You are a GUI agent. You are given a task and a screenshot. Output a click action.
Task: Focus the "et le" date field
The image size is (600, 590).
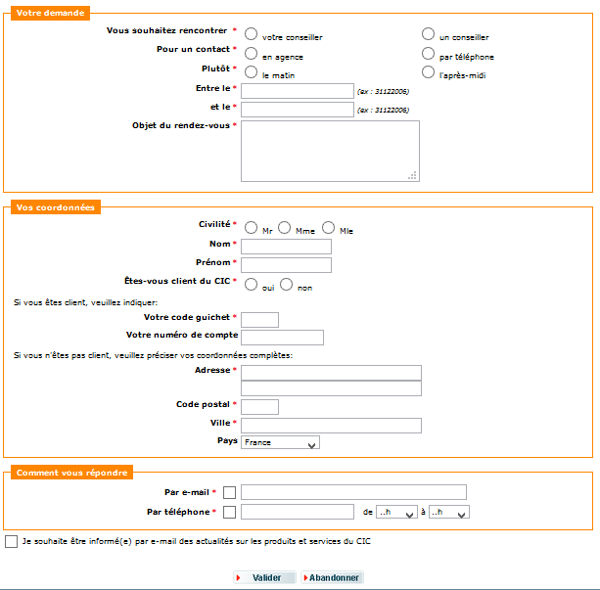pyautogui.click(x=298, y=110)
